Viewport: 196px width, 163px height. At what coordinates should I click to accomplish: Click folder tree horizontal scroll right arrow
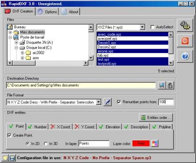[85, 63]
